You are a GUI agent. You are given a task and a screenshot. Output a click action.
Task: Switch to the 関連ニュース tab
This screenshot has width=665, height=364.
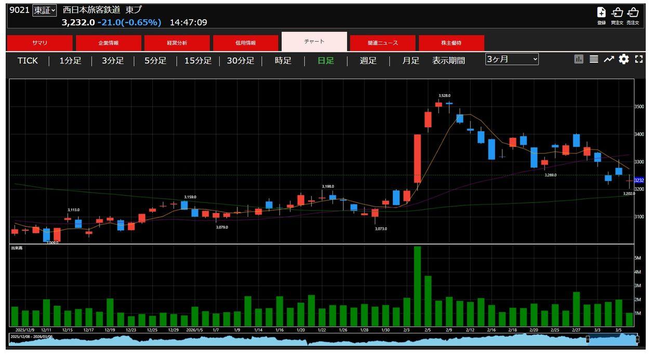click(x=382, y=43)
